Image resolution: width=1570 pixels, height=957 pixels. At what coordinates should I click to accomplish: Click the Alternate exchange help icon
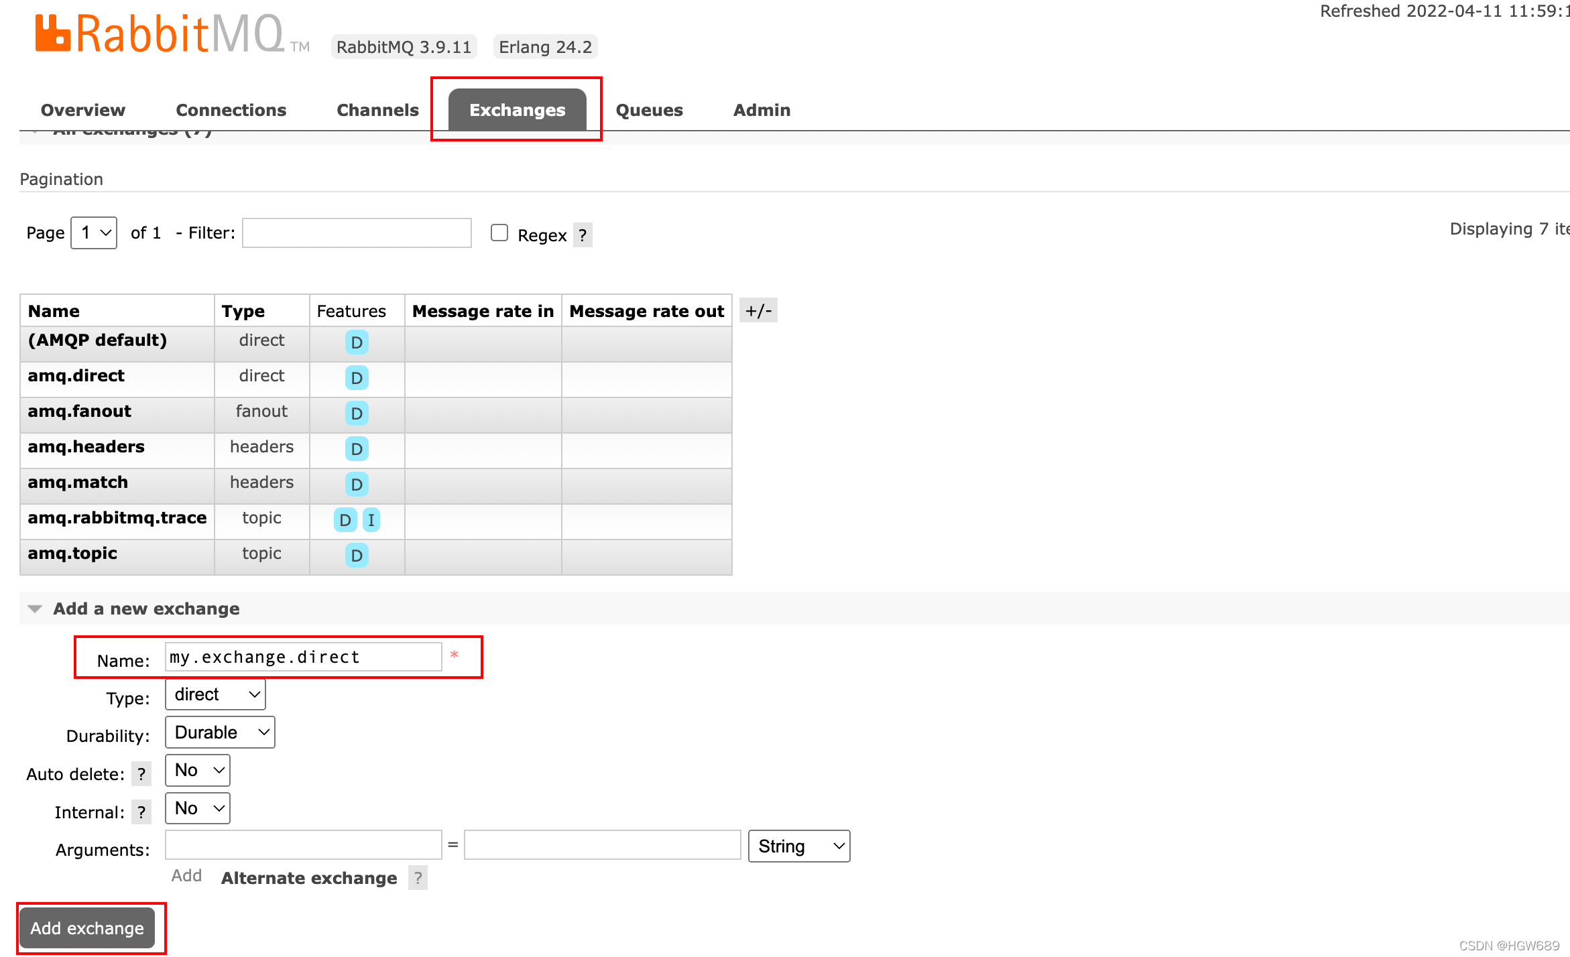[x=418, y=878]
